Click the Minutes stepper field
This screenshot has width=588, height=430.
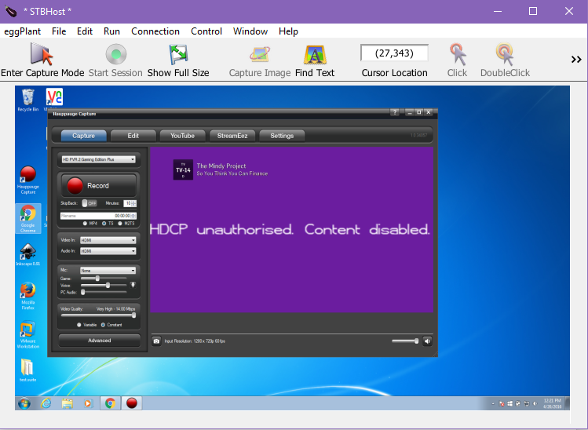pyautogui.click(x=130, y=203)
